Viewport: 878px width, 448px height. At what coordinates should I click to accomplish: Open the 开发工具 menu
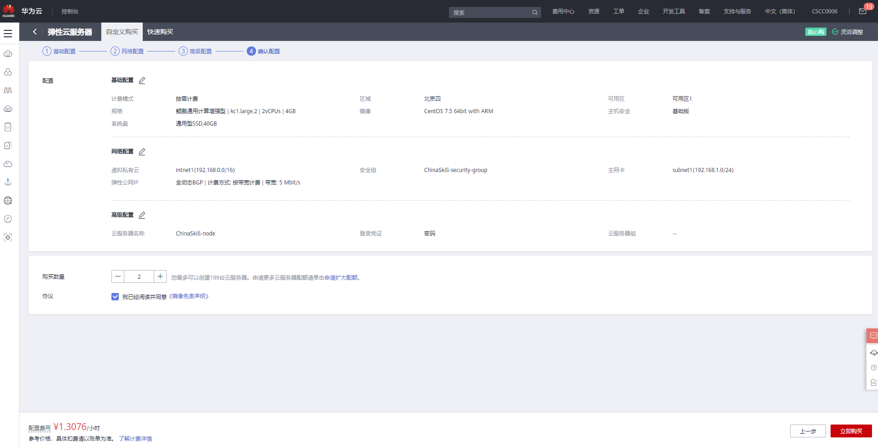[x=674, y=11]
